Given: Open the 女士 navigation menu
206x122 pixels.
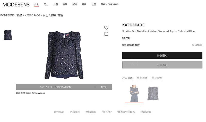Looking at the screenshot, I should (36, 4).
